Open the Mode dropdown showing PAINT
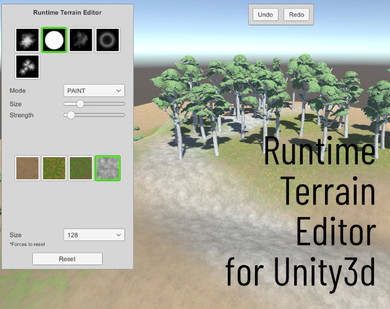The width and height of the screenshot is (390, 309). [94, 91]
